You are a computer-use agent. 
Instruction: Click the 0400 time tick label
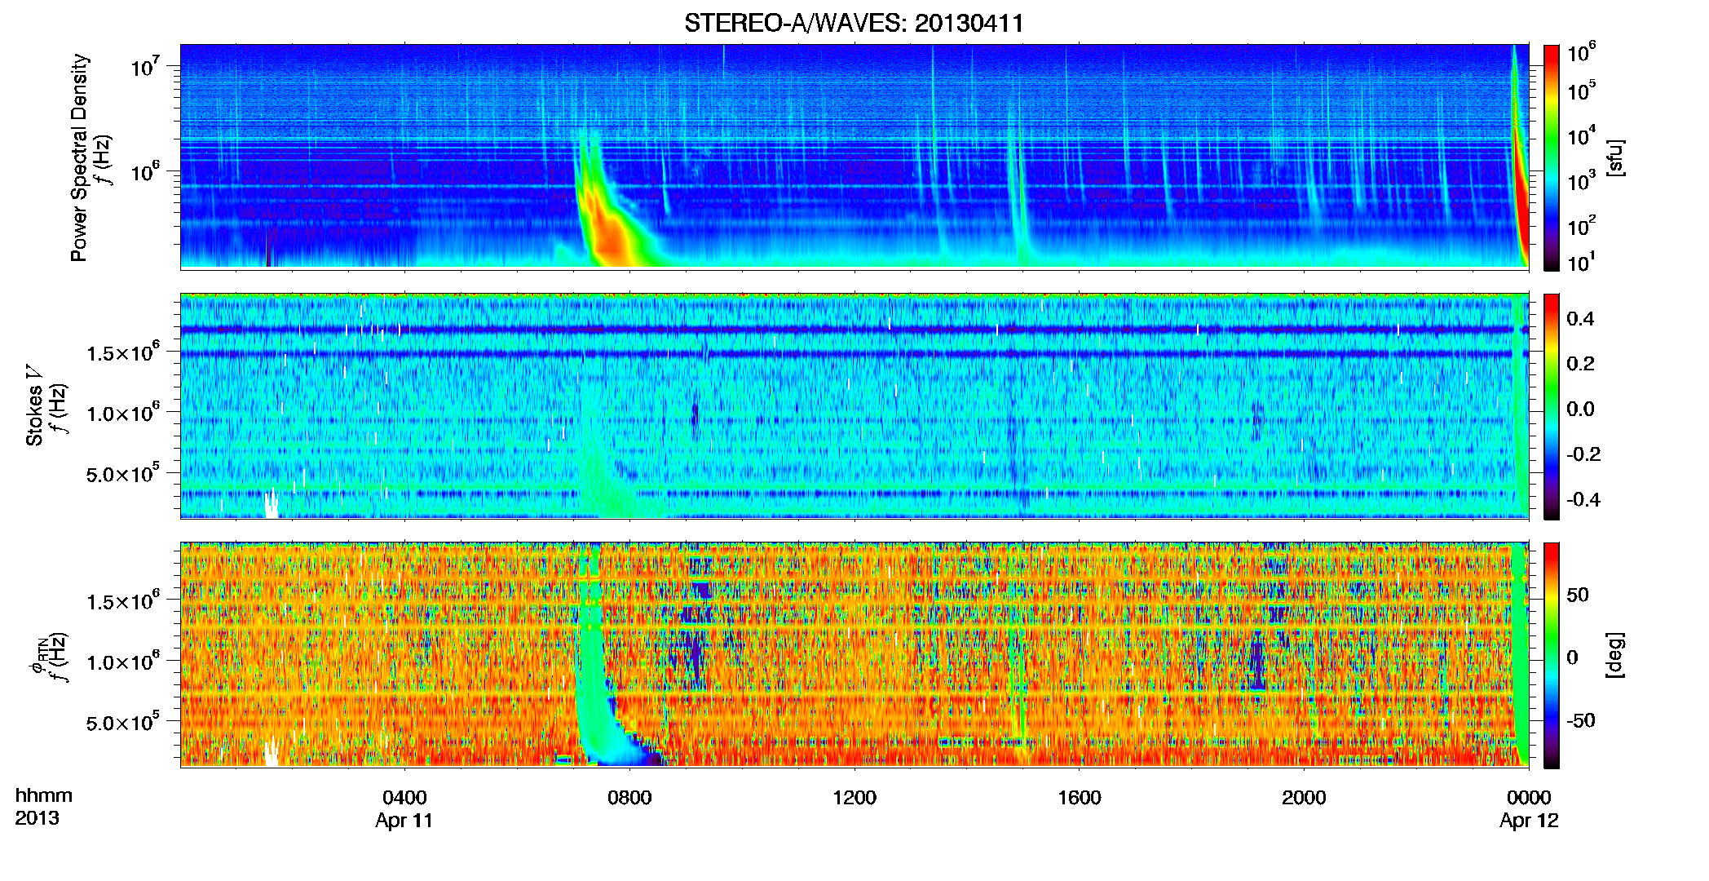[404, 797]
